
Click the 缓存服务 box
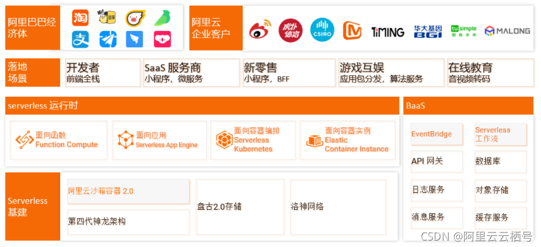pyautogui.click(x=501, y=218)
